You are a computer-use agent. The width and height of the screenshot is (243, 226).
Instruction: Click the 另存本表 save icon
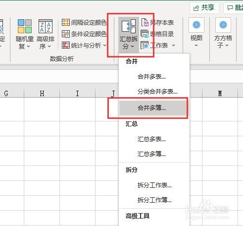pyautogui.click(x=145, y=22)
